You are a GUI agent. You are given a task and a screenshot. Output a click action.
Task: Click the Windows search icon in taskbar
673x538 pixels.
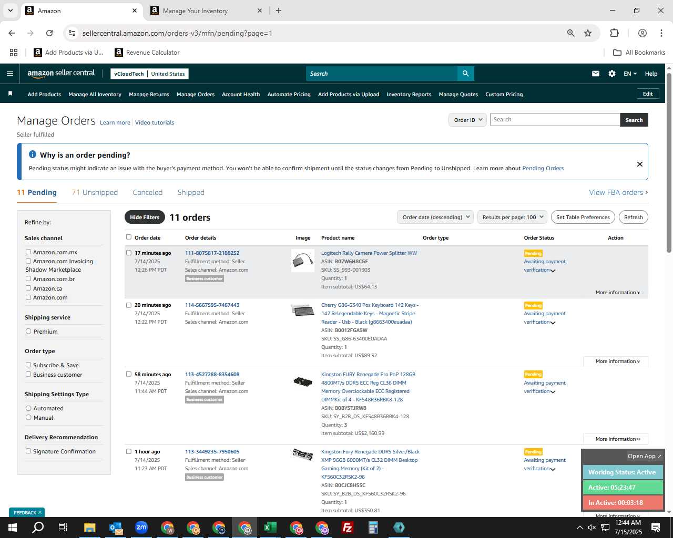[x=38, y=527]
